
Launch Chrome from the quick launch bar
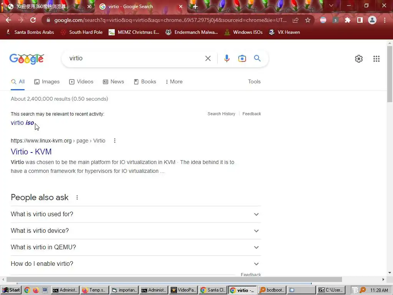(x=27, y=290)
